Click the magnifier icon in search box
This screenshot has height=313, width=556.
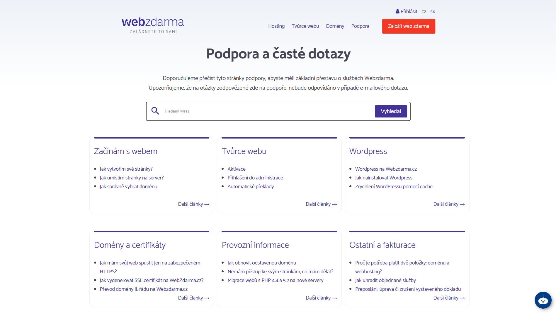tap(155, 111)
